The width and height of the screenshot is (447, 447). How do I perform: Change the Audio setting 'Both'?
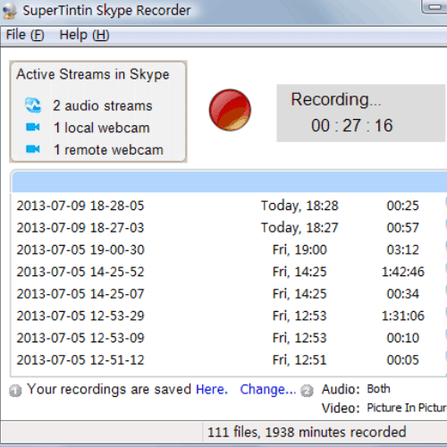click(378, 389)
